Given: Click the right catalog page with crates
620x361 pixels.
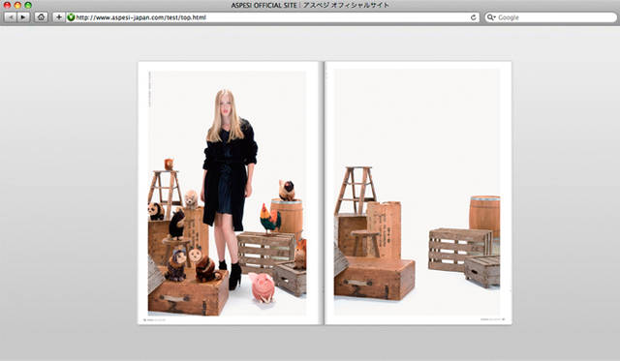Looking at the screenshot, I should pos(418,194).
